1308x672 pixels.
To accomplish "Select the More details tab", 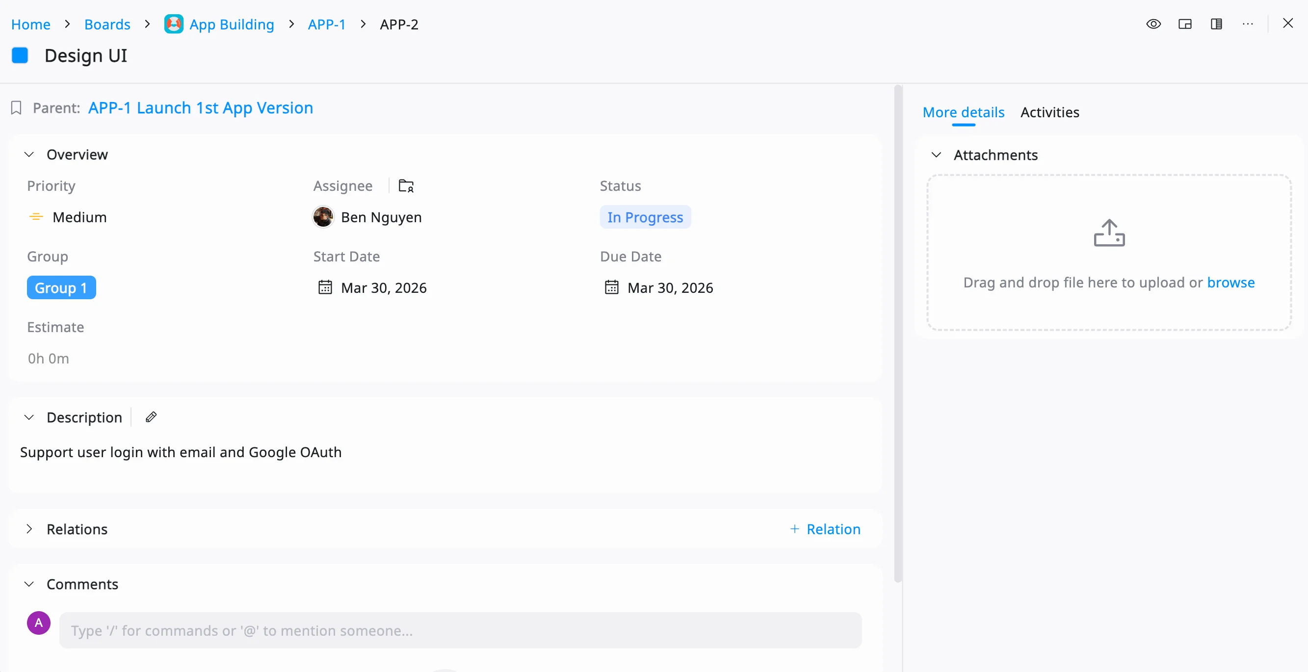I will 963,112.
